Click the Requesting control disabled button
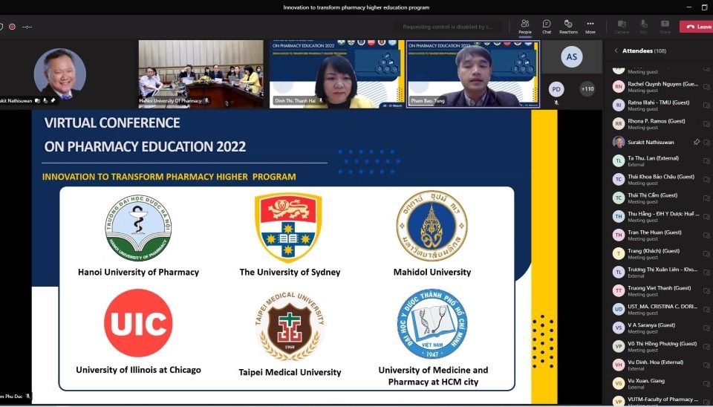 (x=448, y=27)
